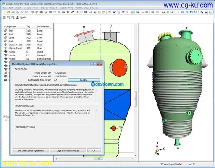
Task: Open the File menu
Action: pyautogui.click(x=5, y=8)
